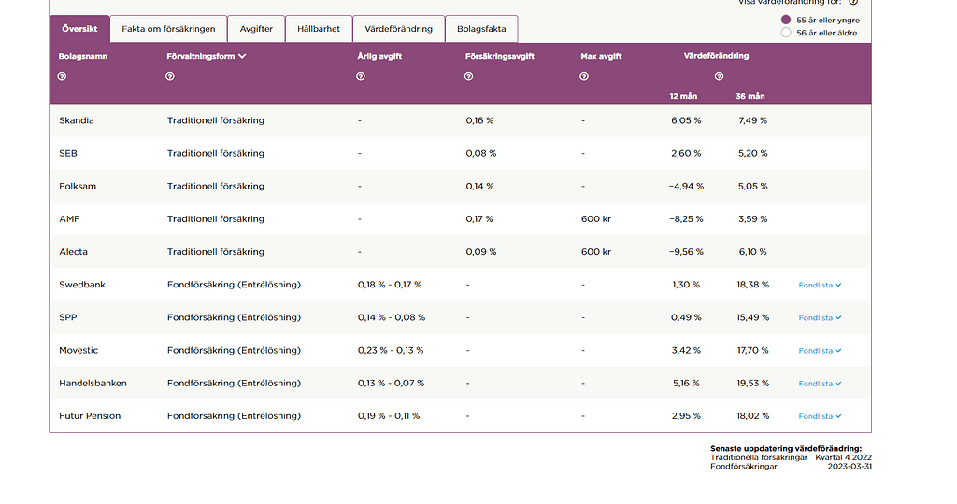Screen dimensions: 957x504
Task: Click the help icon under Bolagsnamn
Action: coord(63,77)
